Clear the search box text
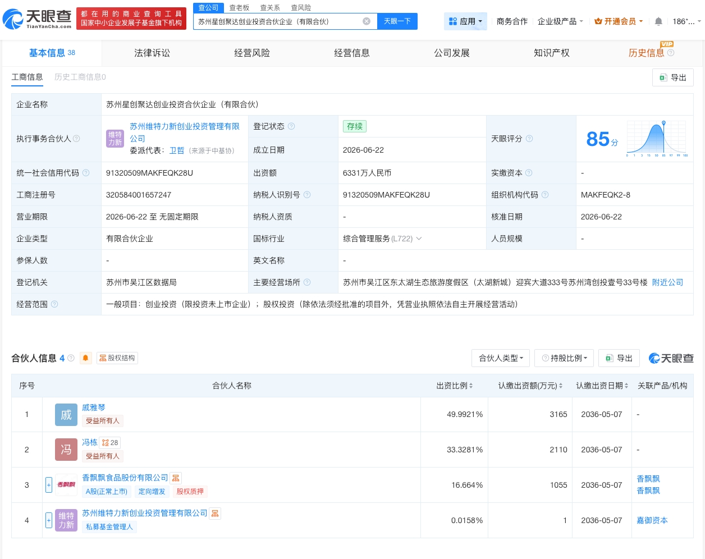 [x=367, y=21]
